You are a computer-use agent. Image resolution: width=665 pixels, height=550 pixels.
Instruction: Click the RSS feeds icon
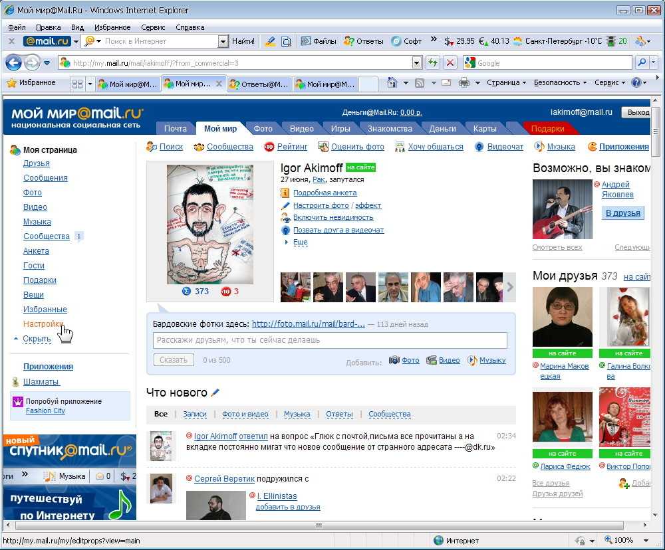click(420, 83)
